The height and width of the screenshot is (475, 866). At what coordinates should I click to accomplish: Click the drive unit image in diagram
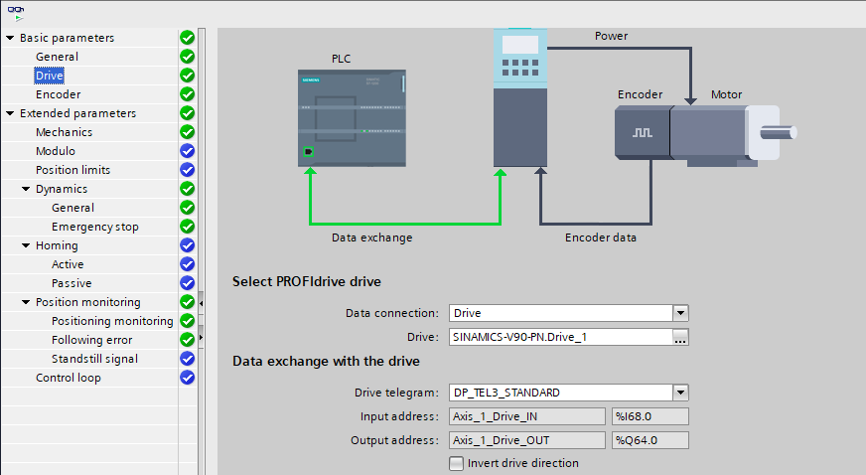[x=520, y=97]
